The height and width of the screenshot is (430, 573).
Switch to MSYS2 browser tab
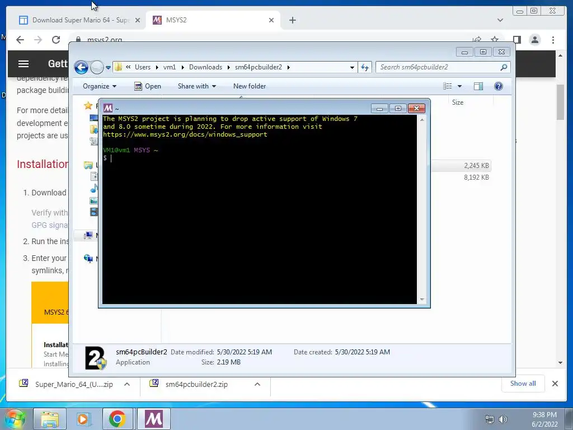click(213, 20)
